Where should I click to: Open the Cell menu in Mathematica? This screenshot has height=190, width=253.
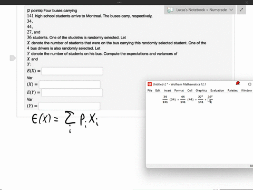click(190, 90)
